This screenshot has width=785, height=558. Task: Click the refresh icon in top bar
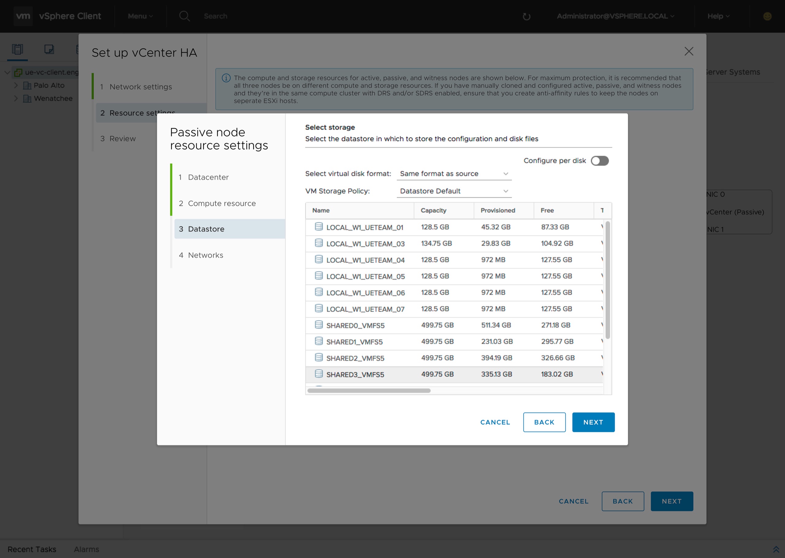pyautogui.click(x=526, y=17)
